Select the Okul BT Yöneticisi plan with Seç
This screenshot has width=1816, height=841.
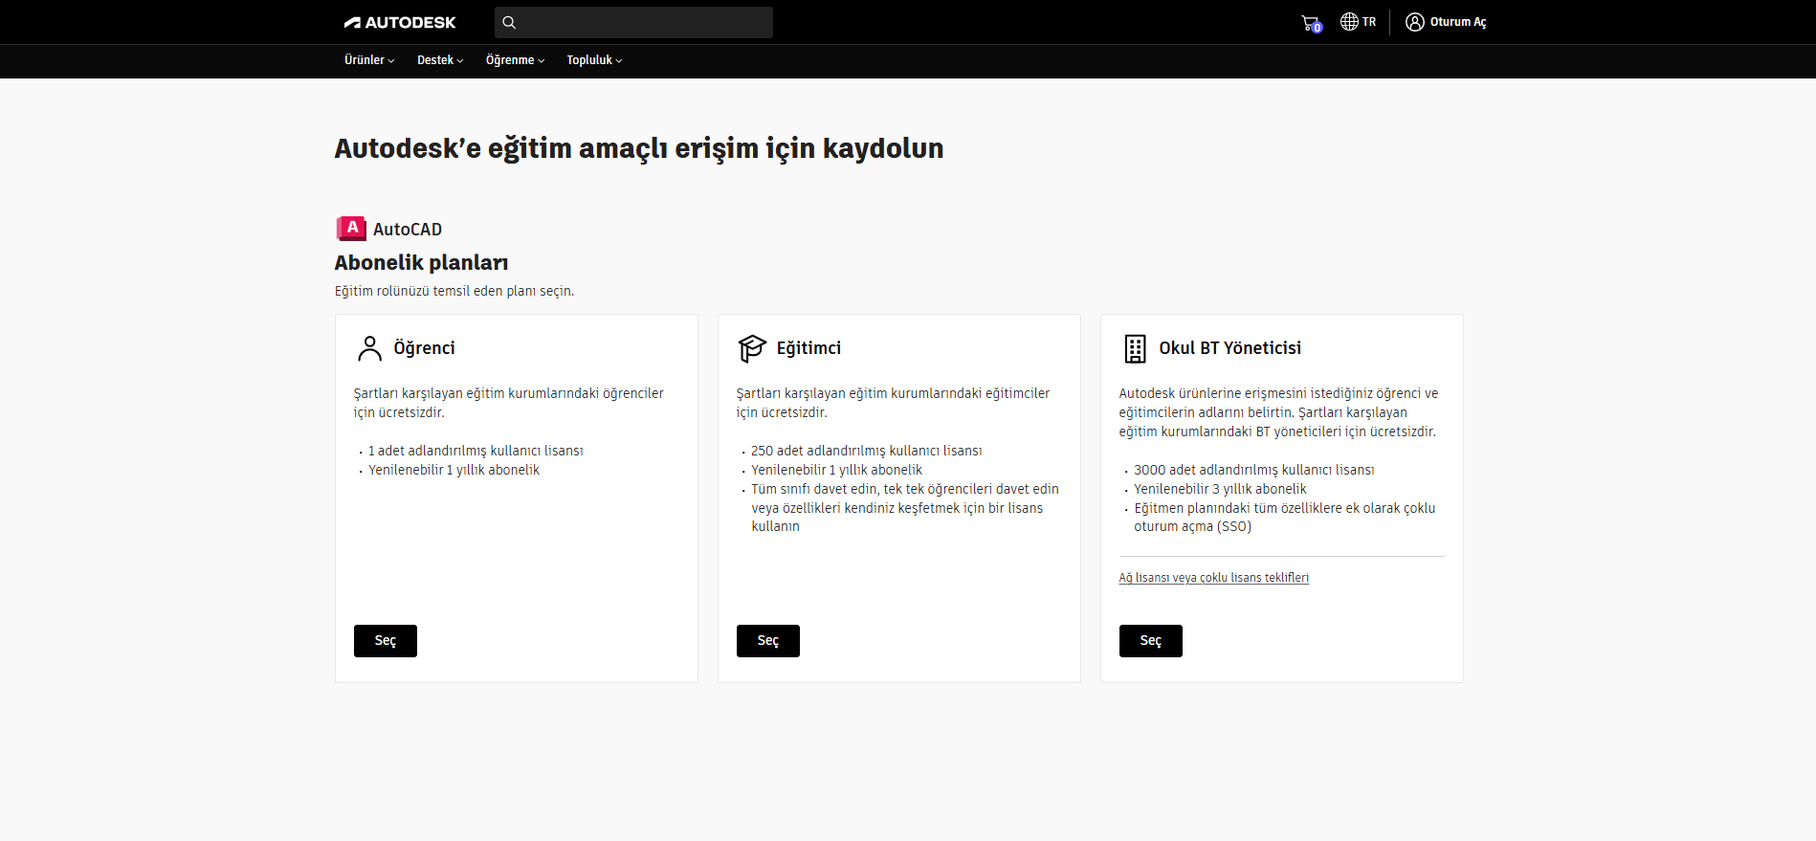1151,641
